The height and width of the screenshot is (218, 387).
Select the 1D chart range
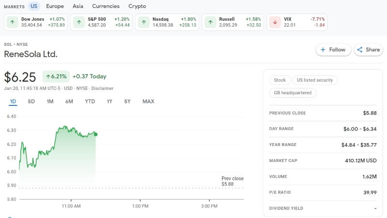pos(13,102)
